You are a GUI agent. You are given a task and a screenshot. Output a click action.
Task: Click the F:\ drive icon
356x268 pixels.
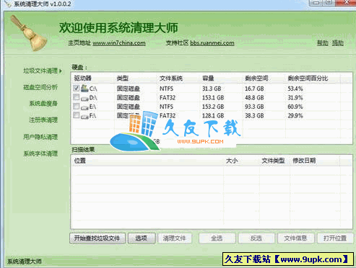click(x=84, y=116)
